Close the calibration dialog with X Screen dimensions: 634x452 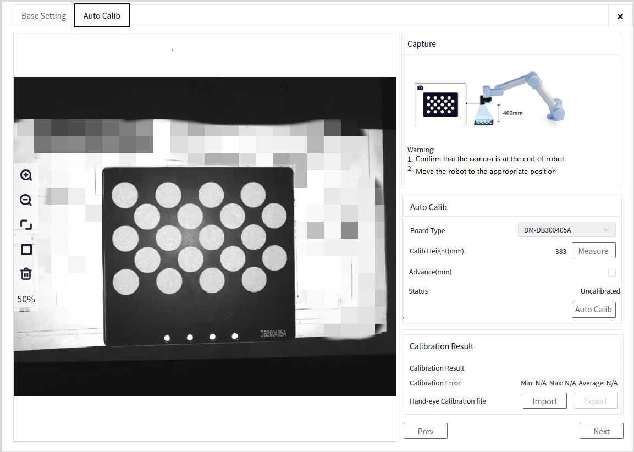[620, 16]
